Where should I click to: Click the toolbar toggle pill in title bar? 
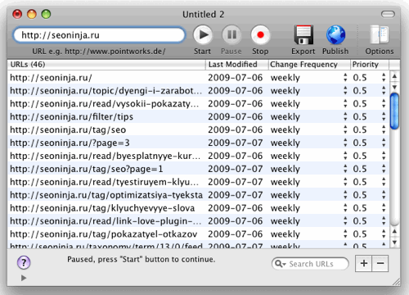tap(388, 14)
